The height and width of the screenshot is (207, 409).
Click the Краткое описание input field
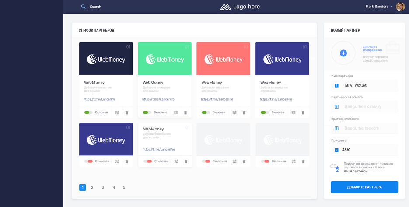click(x=364, y=128)
